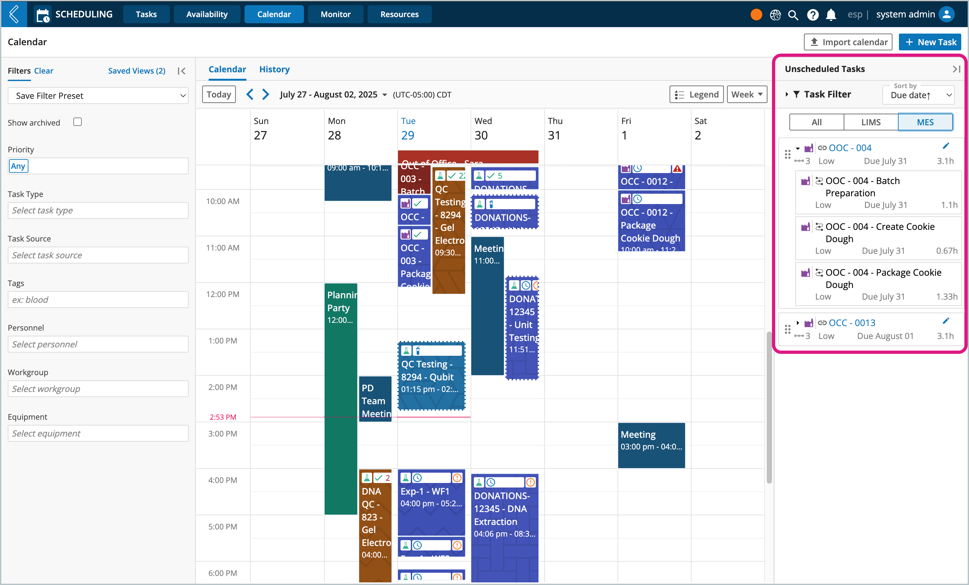
Task: Click the orange alert icon on Exp-1 - WF1 event
Action: pos(457,478)
